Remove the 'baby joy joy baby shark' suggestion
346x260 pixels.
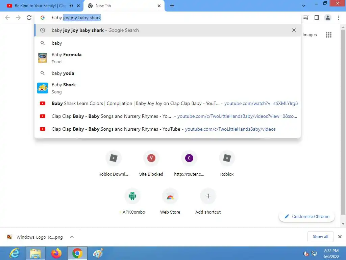[x=294, y=30]
